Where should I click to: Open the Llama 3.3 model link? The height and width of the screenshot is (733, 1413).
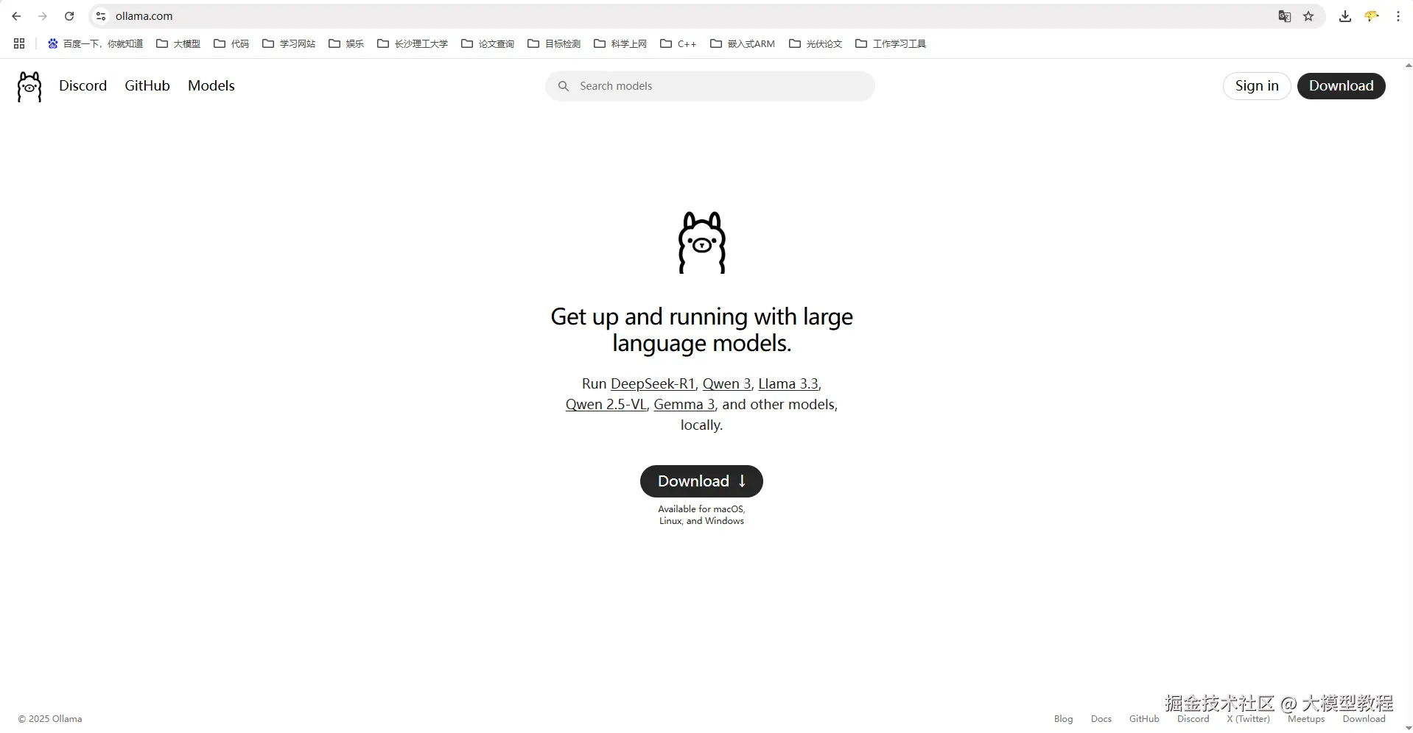coord(788,383)
